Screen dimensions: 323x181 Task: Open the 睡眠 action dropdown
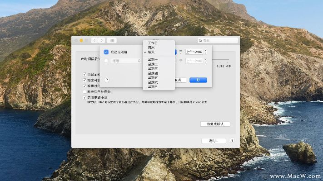click(x=126, y=61)
